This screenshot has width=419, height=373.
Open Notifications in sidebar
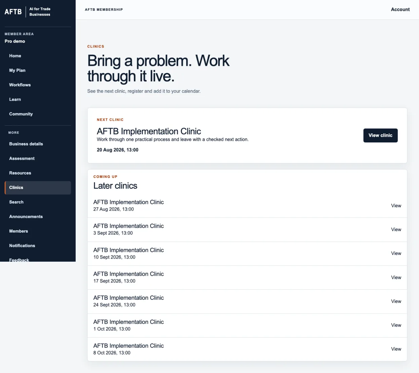(x=38, y=245)
